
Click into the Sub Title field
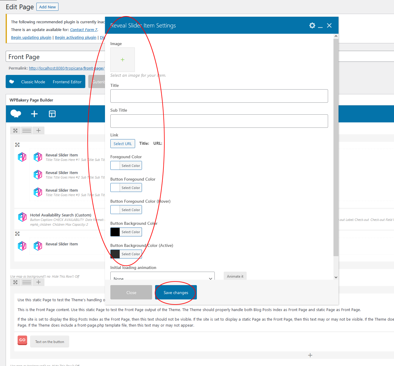coord(219,121)
